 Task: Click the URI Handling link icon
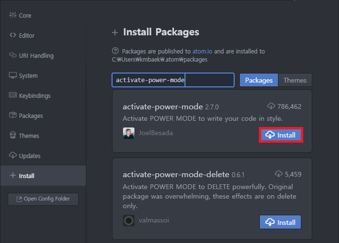pyautogui.click(x=13, y=55)
